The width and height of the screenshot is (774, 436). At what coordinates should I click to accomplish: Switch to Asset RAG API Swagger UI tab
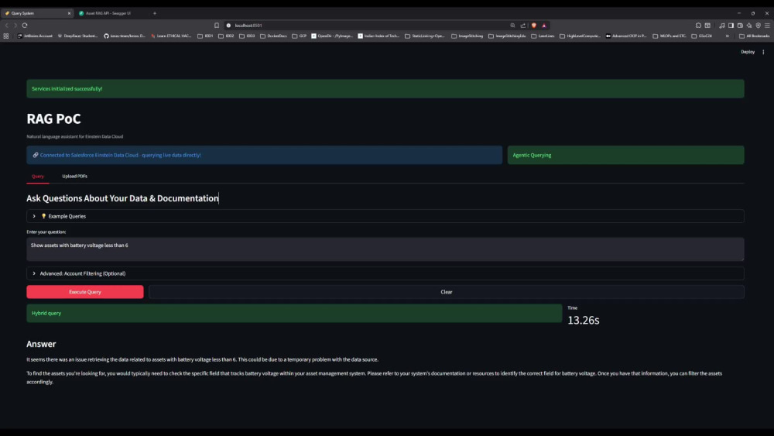(112, 13)
